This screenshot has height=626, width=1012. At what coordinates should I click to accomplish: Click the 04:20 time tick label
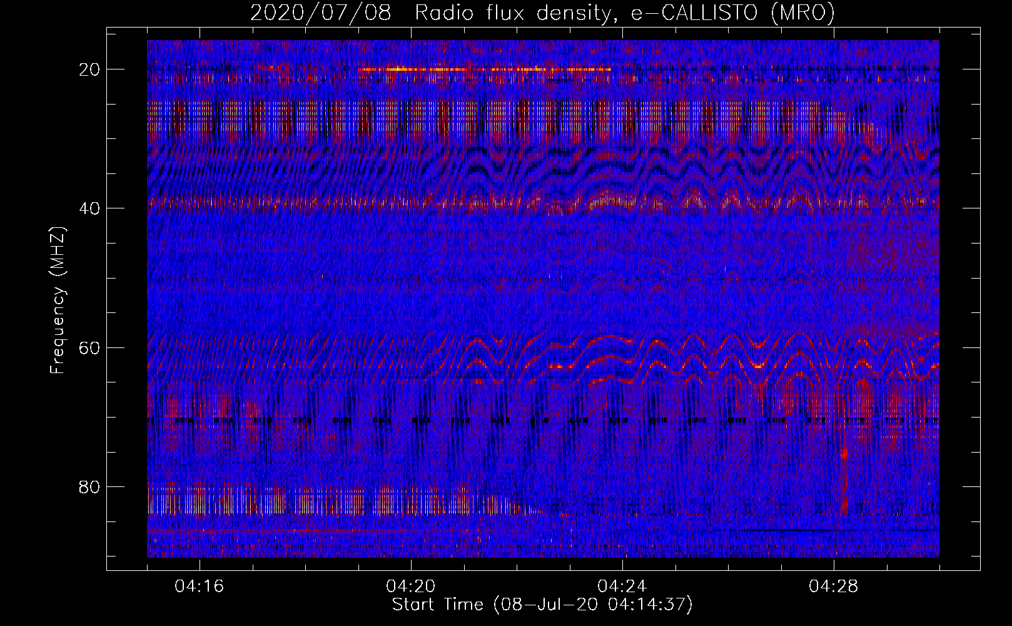[x=411, y=587]
